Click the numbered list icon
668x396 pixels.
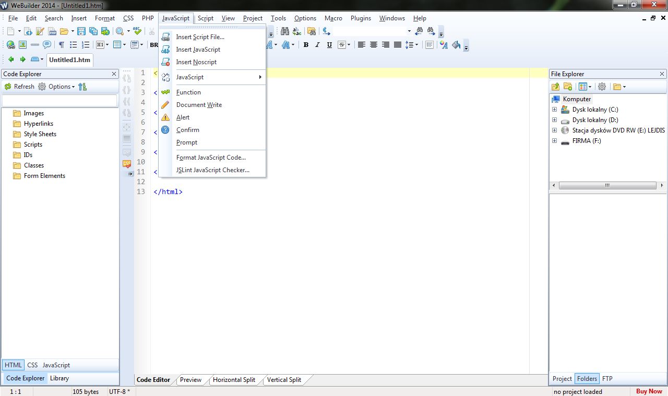pyautogui.click(x=86, y=45)
